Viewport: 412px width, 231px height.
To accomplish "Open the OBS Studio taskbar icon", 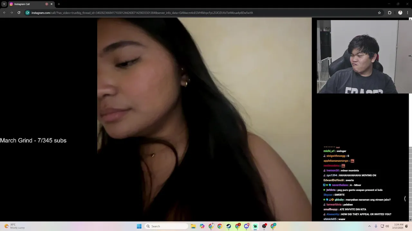I will point(264,226).
